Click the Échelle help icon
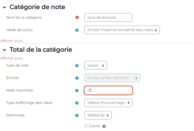The image size is (194, 131). 77,78
